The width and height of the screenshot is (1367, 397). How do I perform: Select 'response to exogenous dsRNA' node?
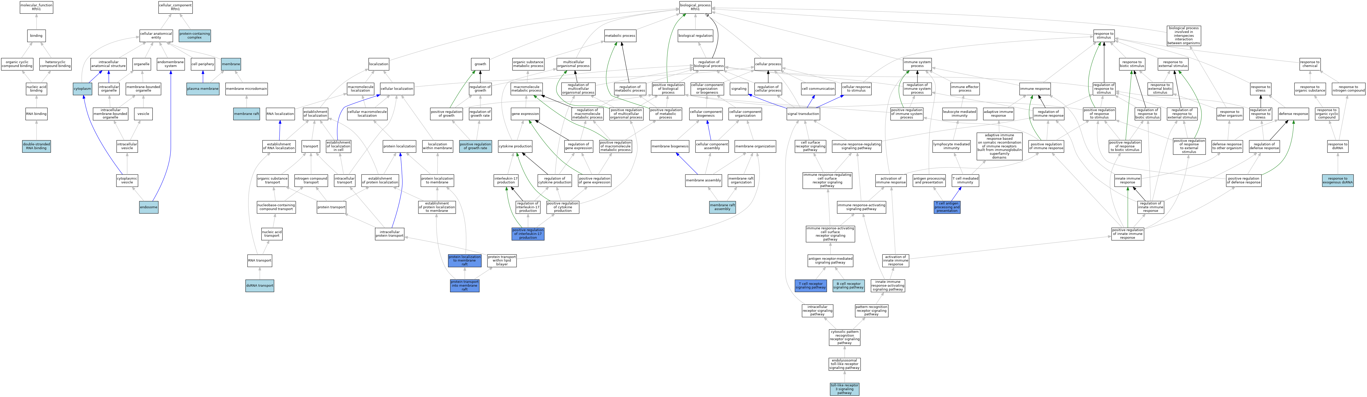[1337, 180]
